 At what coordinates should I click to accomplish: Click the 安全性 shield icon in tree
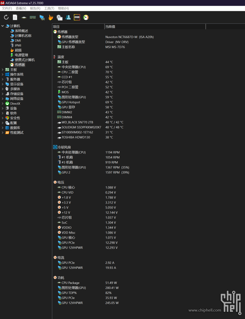[x=7, y=118]
